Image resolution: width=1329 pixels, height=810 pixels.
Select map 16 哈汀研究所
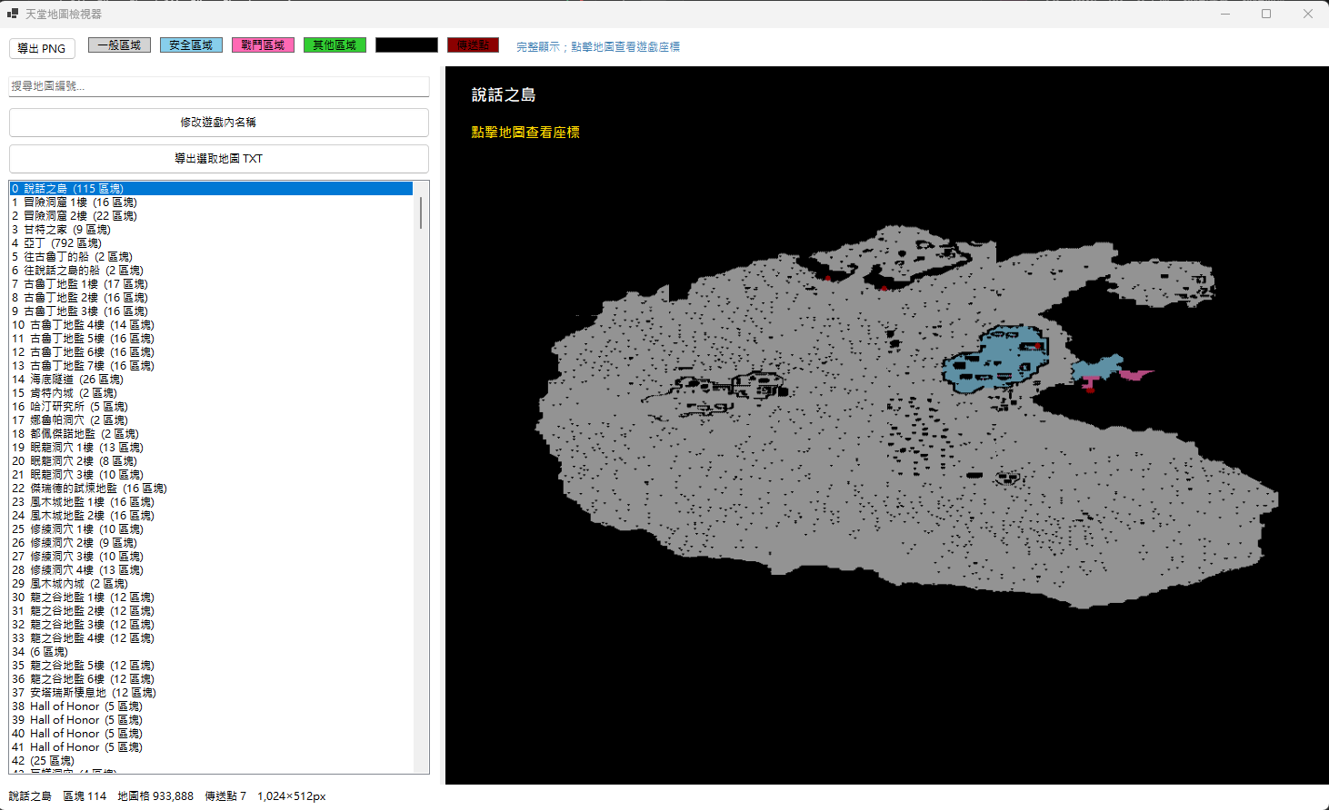[211, 406]
